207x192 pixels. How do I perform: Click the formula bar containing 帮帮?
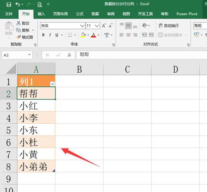click(x=142, y=55)
